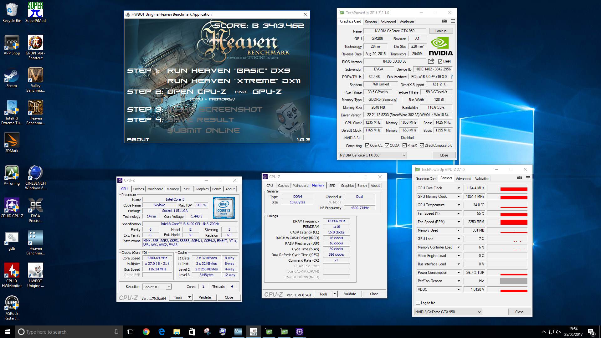Toggle the DirectCompute 5.0 checkbox
Image resolution: width=601 pixels, height=338 pixels.
coord(422,146)
